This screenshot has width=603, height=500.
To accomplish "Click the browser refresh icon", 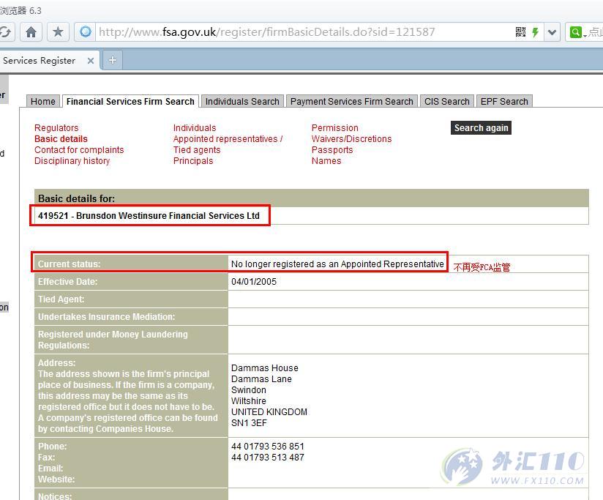I will tap(5, 32).
